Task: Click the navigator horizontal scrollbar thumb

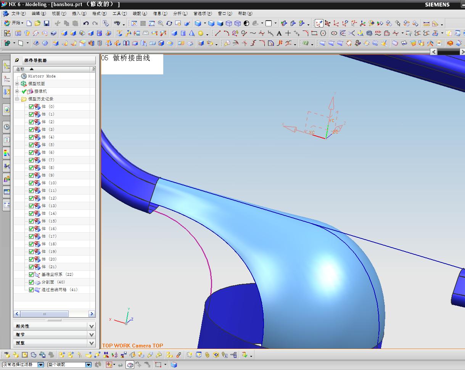Action: pos(45,314)
